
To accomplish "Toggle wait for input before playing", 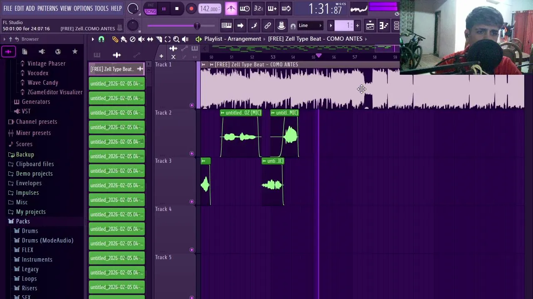I will pyautogui.click(x=245, y=8).
